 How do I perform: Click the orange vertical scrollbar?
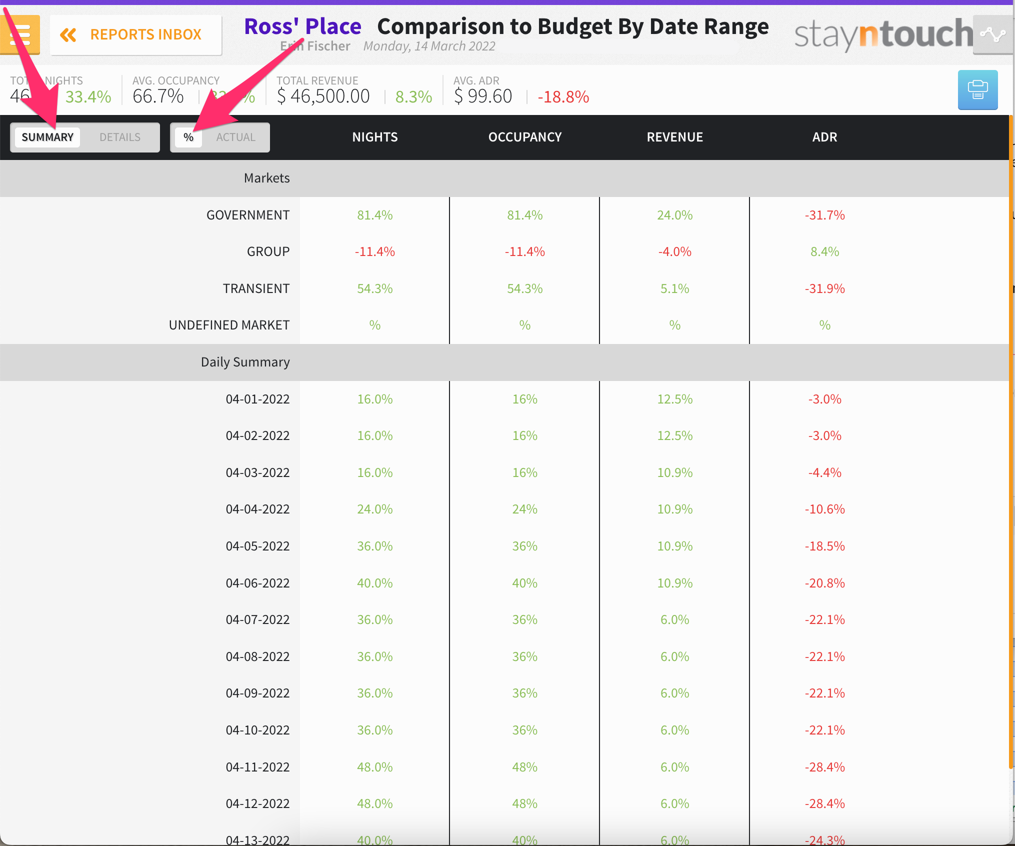click(1011, 440)
